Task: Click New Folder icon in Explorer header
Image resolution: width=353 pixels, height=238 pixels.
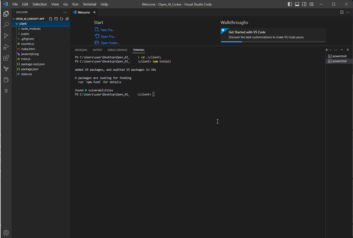Action: (56, 19)
